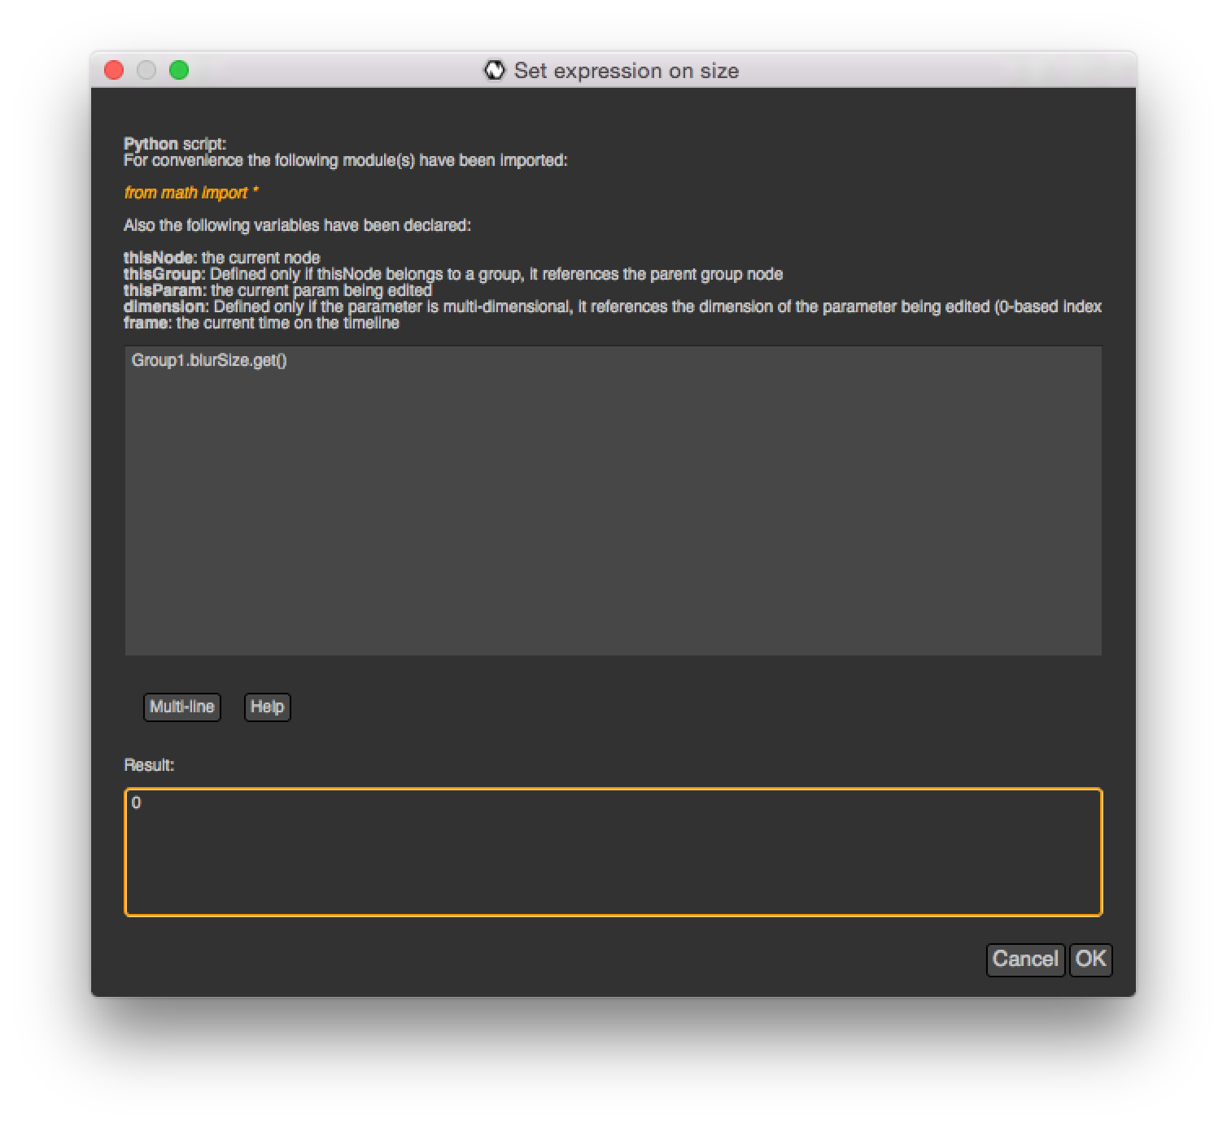
Task: Click the bold thisParam variable label
Action: [164, 290]
